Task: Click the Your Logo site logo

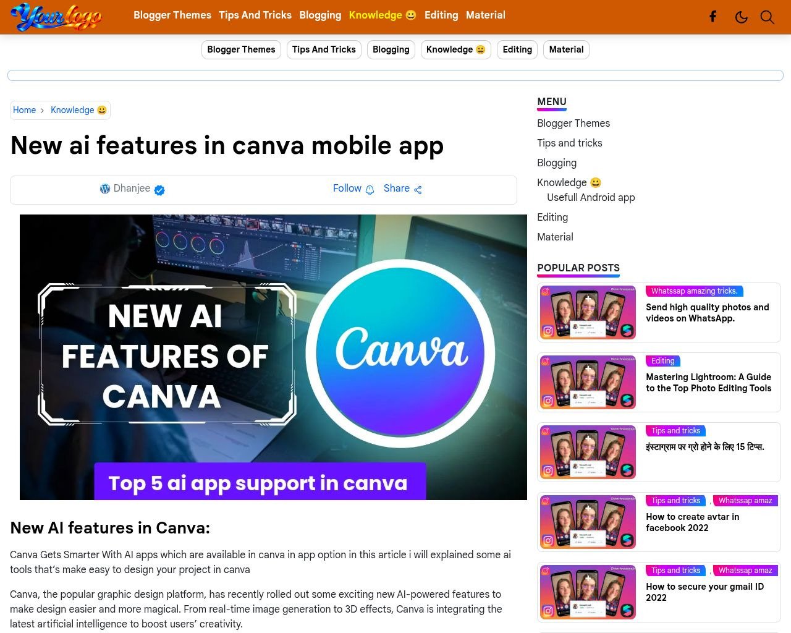Action: (56, 17)
